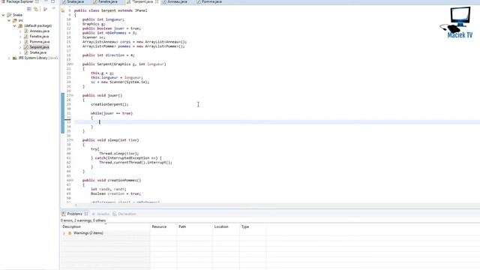Expand Pomme.java in Package Explorer
This screenshot has height=270, width=480.
tap(20, 42)
